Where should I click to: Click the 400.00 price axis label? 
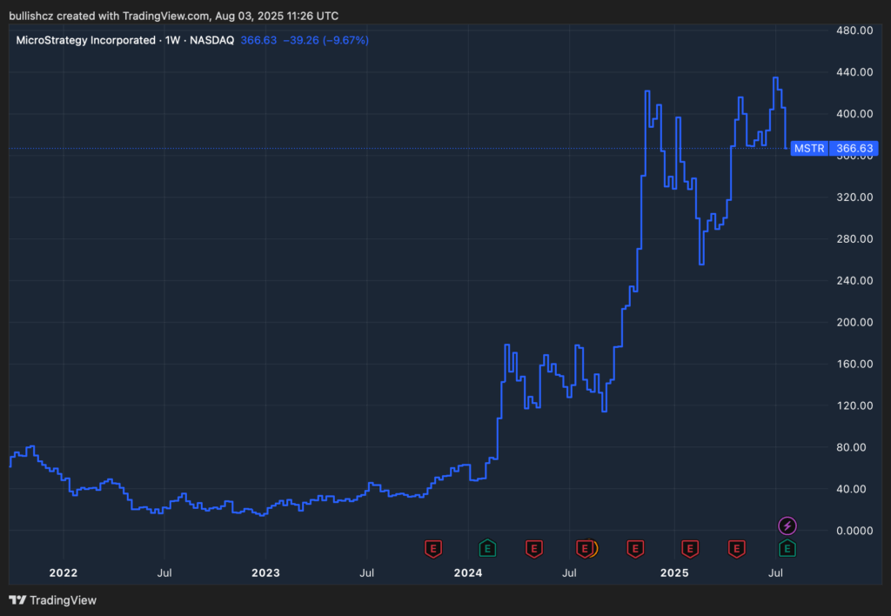click(x=854, y=114)
